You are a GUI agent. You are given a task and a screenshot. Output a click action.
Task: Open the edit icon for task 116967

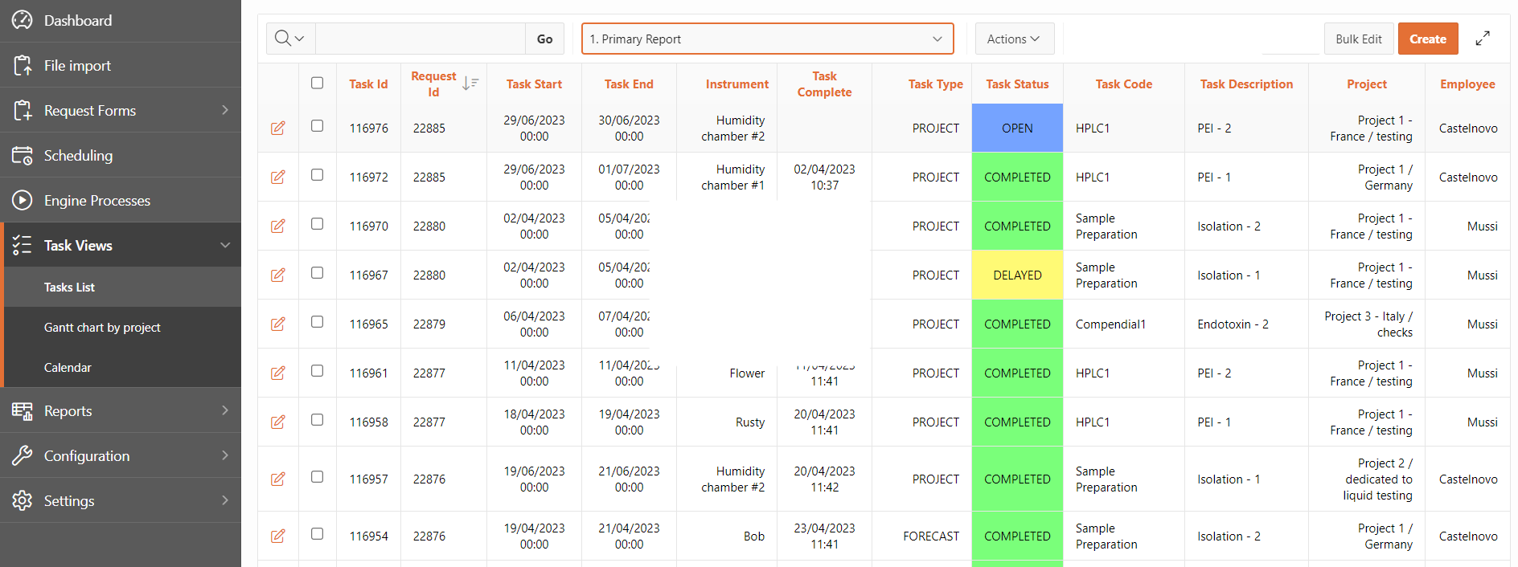tap(278, 275)
